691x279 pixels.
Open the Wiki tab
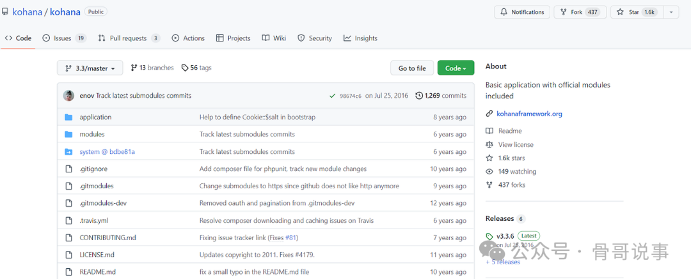coord(274,38)
